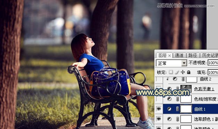Screen dimensions: 218x129
Task: Toggle lock all padlock icon
Action: 189,72
